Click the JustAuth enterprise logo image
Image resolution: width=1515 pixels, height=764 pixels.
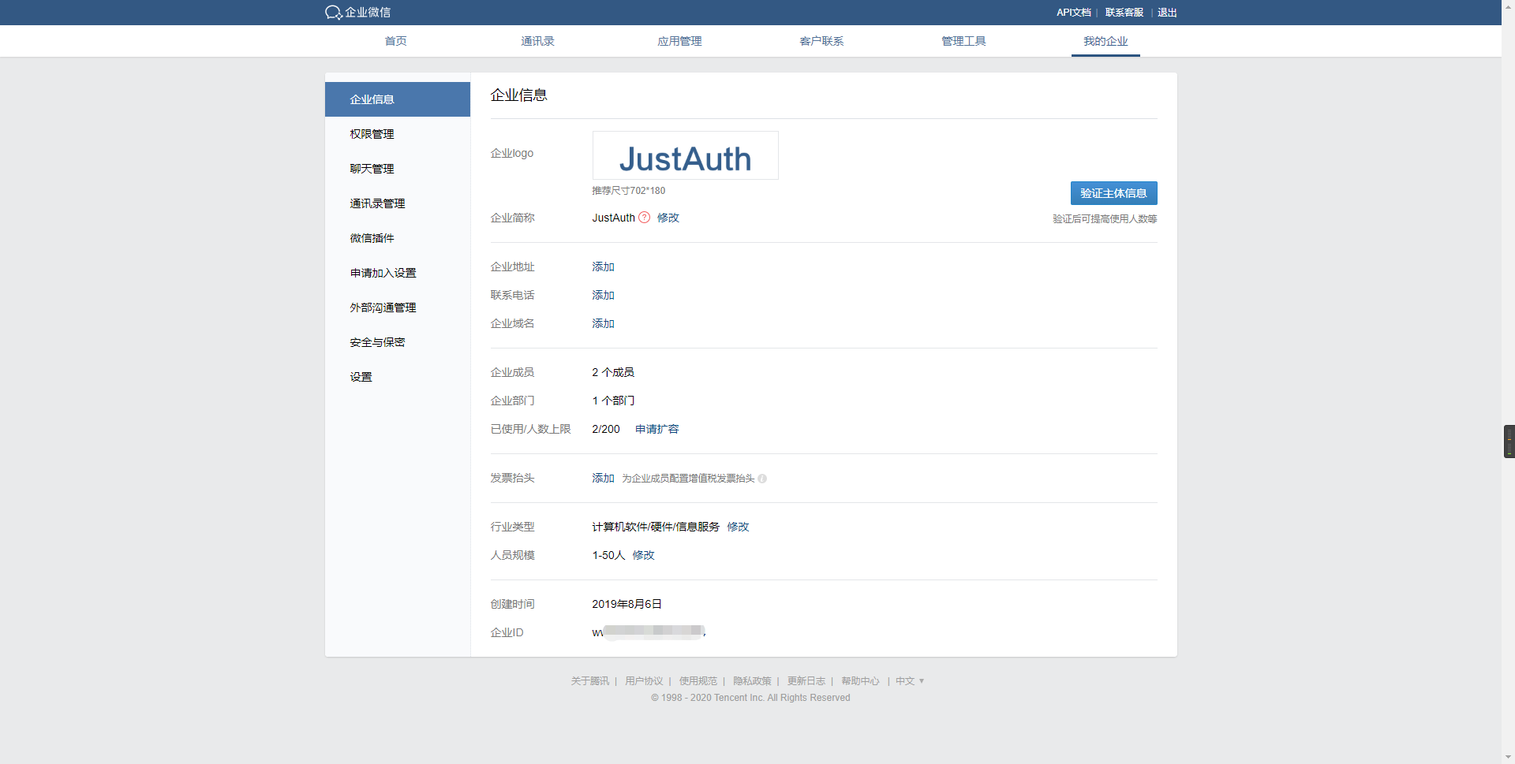[685, 156]
